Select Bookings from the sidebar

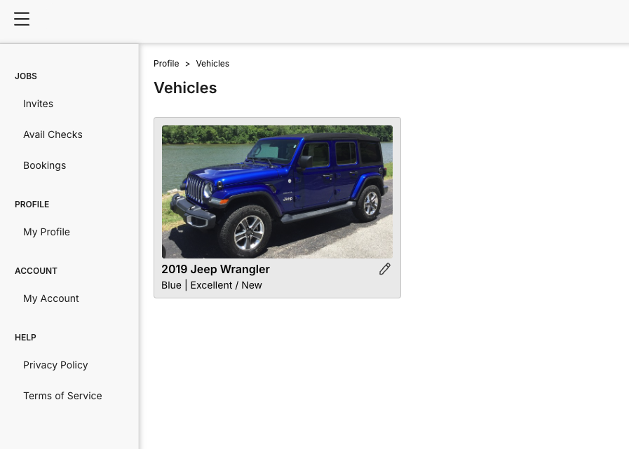click(44, 165)
